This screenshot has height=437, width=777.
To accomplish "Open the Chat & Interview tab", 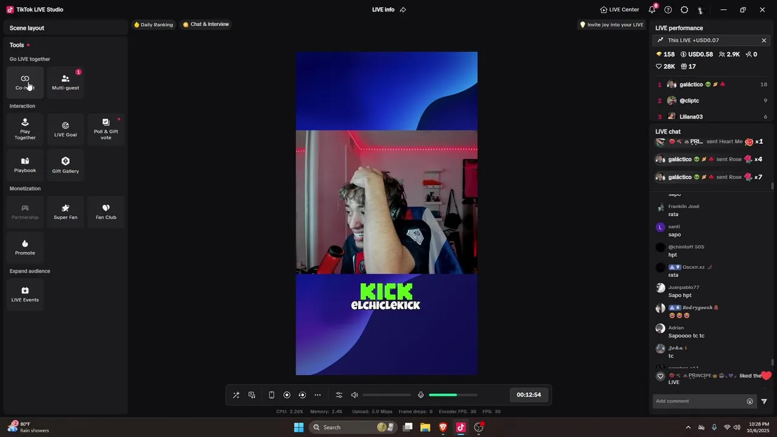I will point(206,24).
